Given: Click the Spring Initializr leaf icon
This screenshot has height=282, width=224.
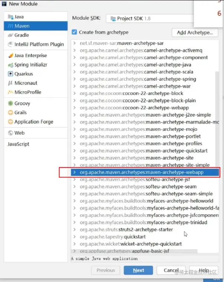Looking at the screenshot, I should click(x=10, y=65).
